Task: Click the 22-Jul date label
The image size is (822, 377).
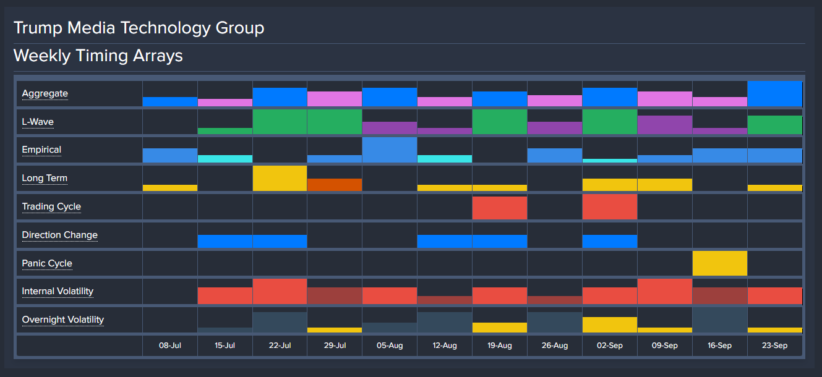Action: click(280, 346)
